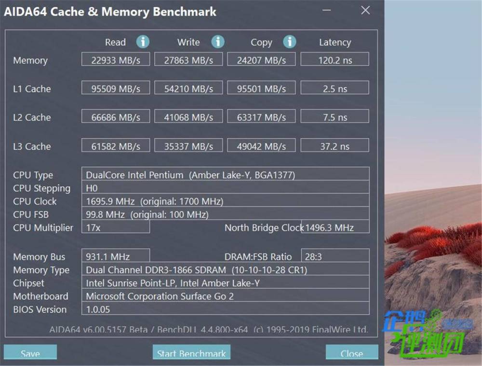Click North Bridge Clock value 1496.3 MHz

(335, 227)
